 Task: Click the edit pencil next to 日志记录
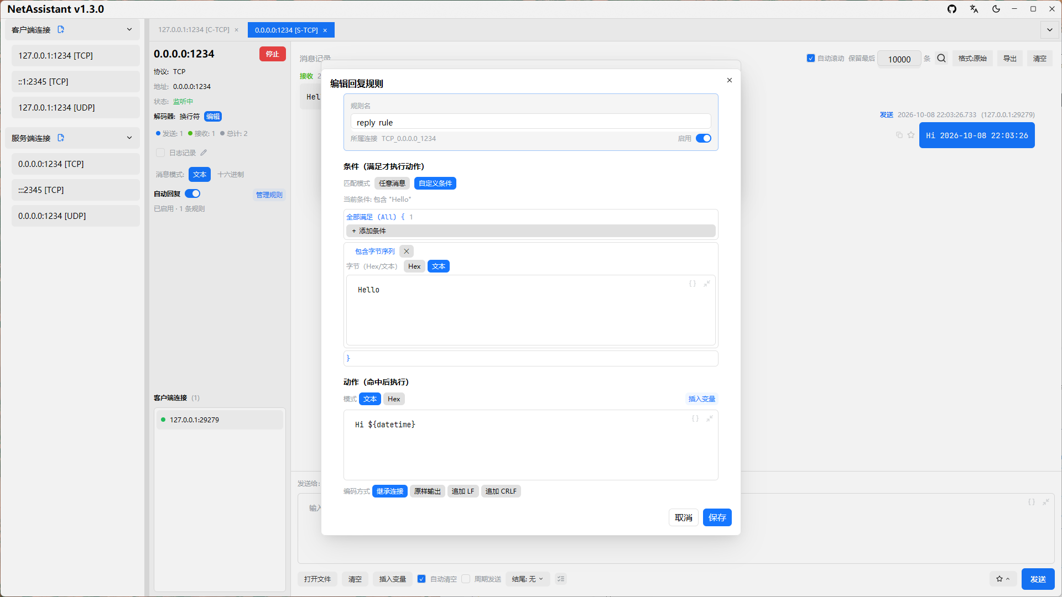204,153
